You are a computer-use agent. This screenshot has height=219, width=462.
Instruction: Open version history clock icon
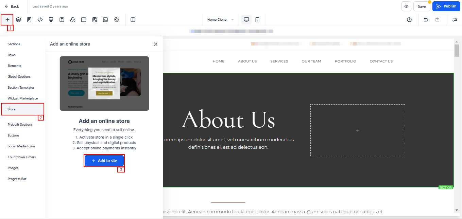409,20
